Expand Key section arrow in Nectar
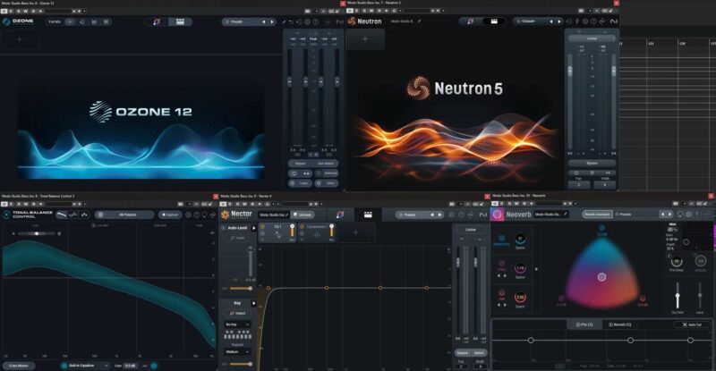 point(254,303)
